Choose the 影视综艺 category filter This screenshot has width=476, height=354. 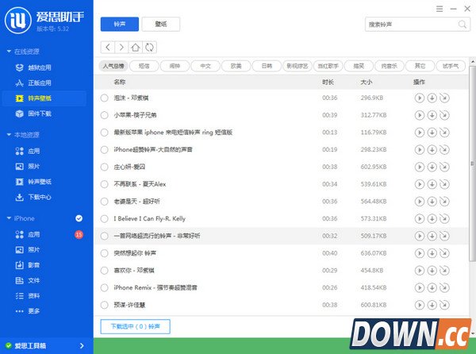tap(298, 66)
